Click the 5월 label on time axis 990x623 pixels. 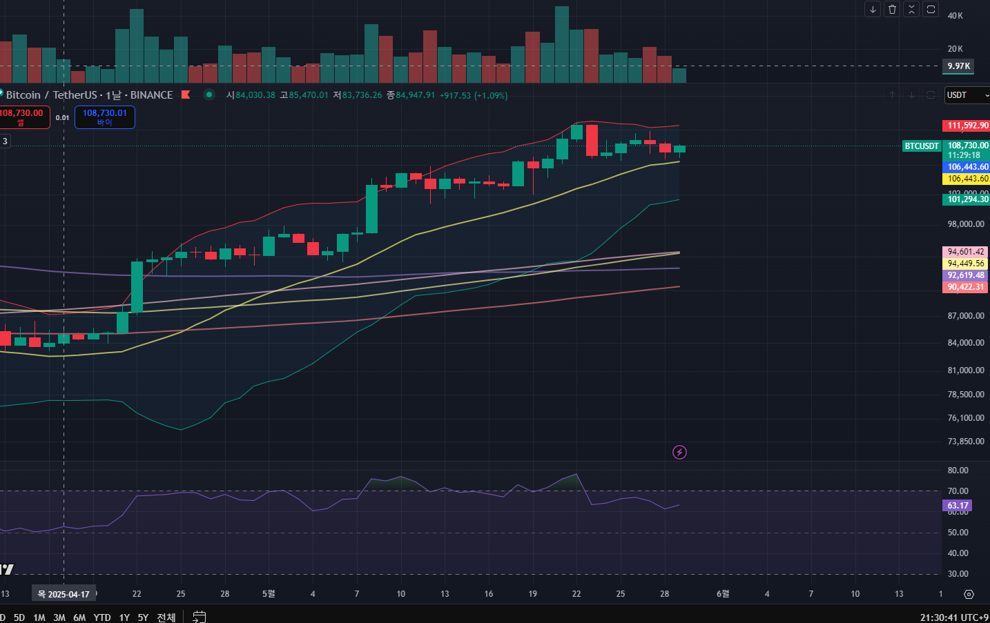click(x=269, y=594)
